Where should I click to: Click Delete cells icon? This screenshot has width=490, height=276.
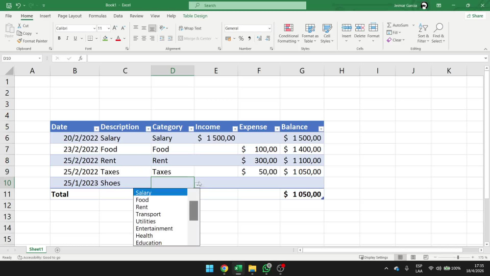(360, 28)
